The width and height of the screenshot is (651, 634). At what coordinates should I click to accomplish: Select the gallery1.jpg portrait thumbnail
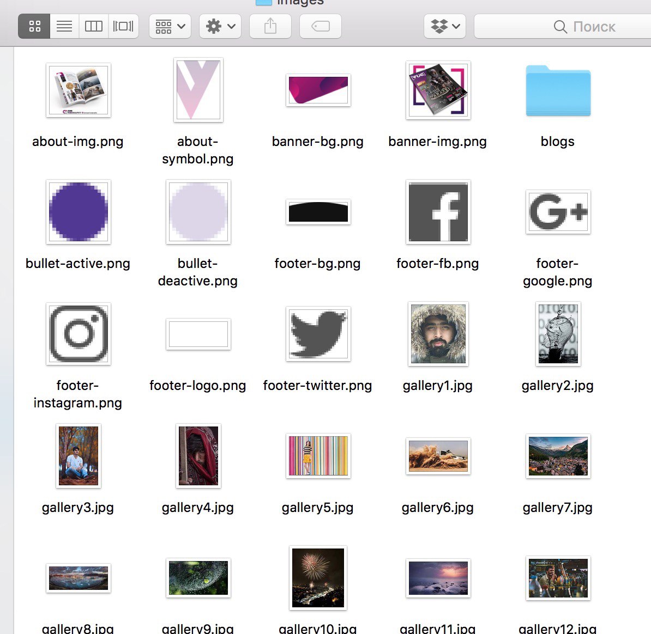click(x=438, y=334)
